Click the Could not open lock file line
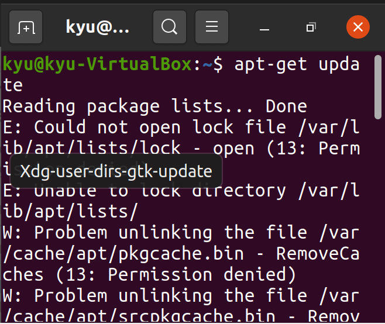The width and height of the screenshot is (385, 324). (181, 127)
